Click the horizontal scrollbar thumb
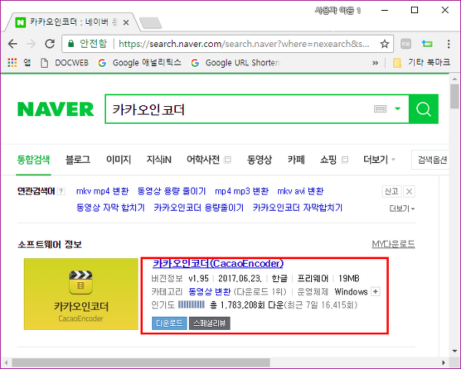This screenshot has height=369, width=461. [x=141, y=363]
